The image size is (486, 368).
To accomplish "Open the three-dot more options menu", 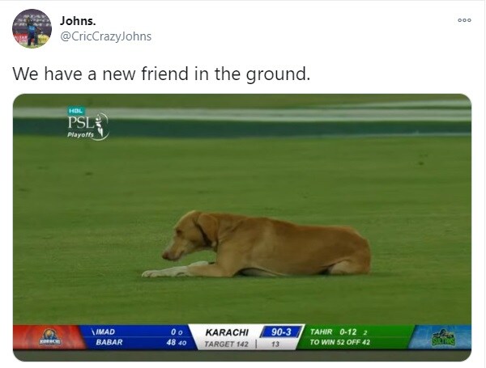I will (464, 20).
